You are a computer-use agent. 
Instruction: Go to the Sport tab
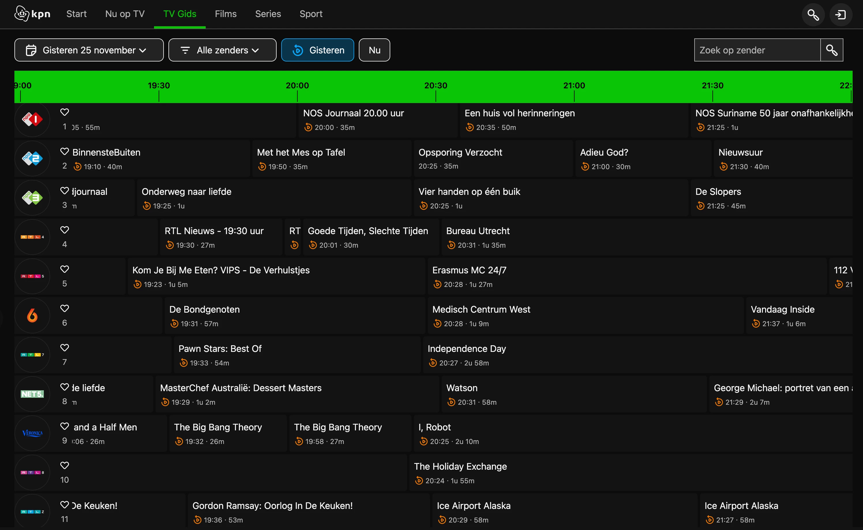click(x=311, y=14)
